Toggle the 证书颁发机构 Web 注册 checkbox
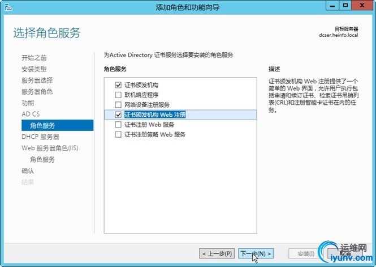376x267 pixels. (118, 115)
